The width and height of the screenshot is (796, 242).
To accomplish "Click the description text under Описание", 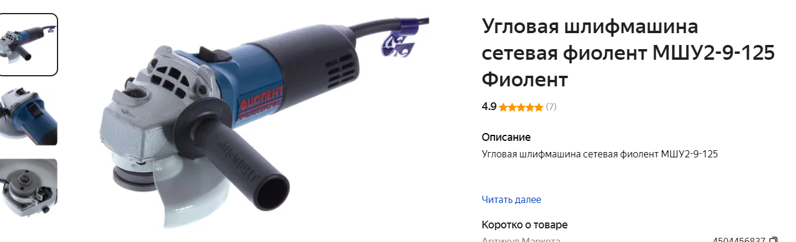I will point(600,154).
